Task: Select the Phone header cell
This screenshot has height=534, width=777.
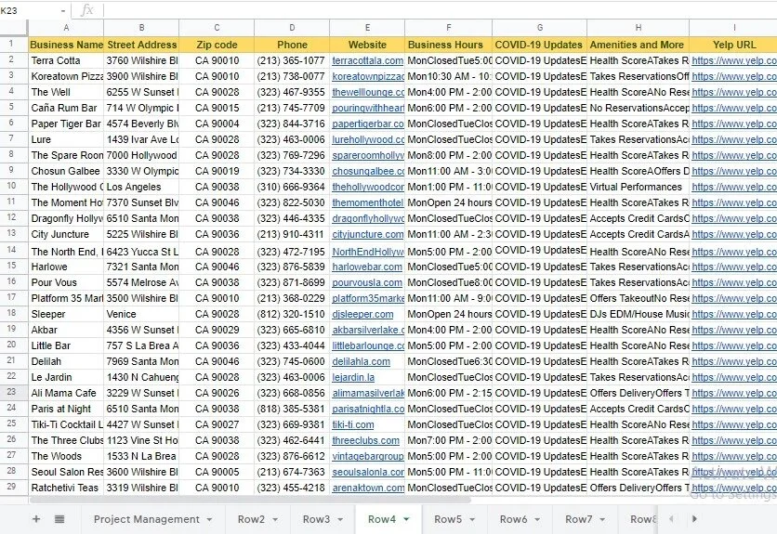Action: (x=292, y=45)
